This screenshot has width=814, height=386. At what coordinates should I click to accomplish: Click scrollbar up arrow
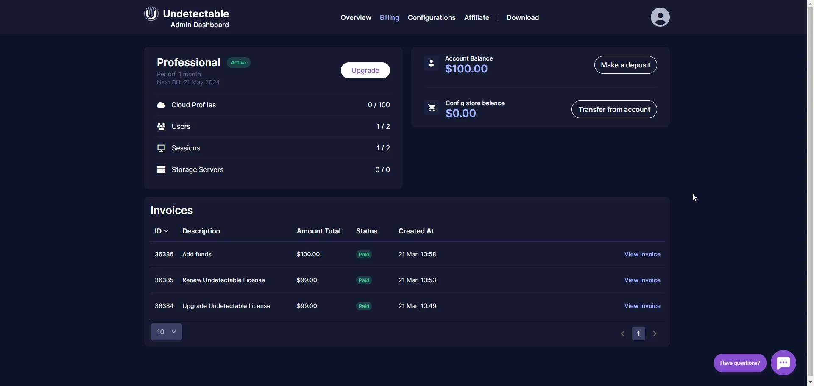[810, 3]
